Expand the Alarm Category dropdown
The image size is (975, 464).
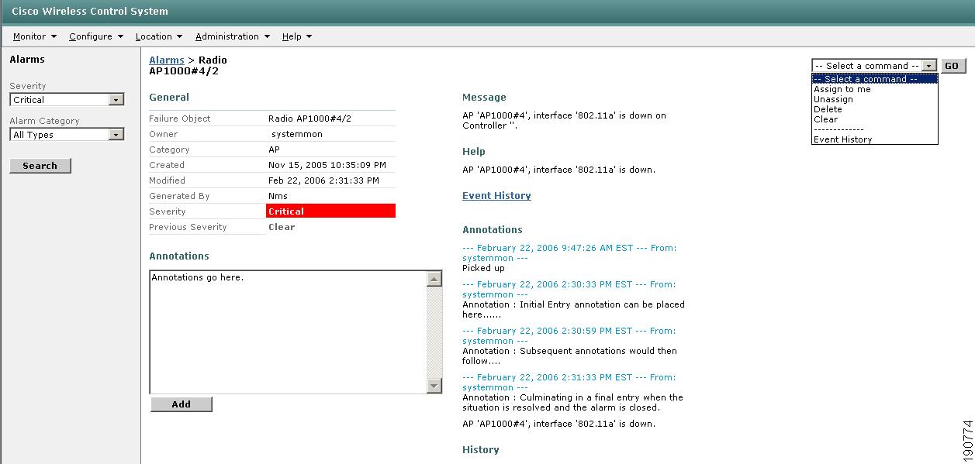point(67,135)
